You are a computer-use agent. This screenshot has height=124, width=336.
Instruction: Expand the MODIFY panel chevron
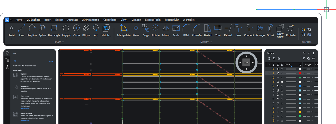coord(211,42)
